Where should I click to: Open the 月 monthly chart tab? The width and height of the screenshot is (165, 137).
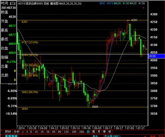(99, 132)
